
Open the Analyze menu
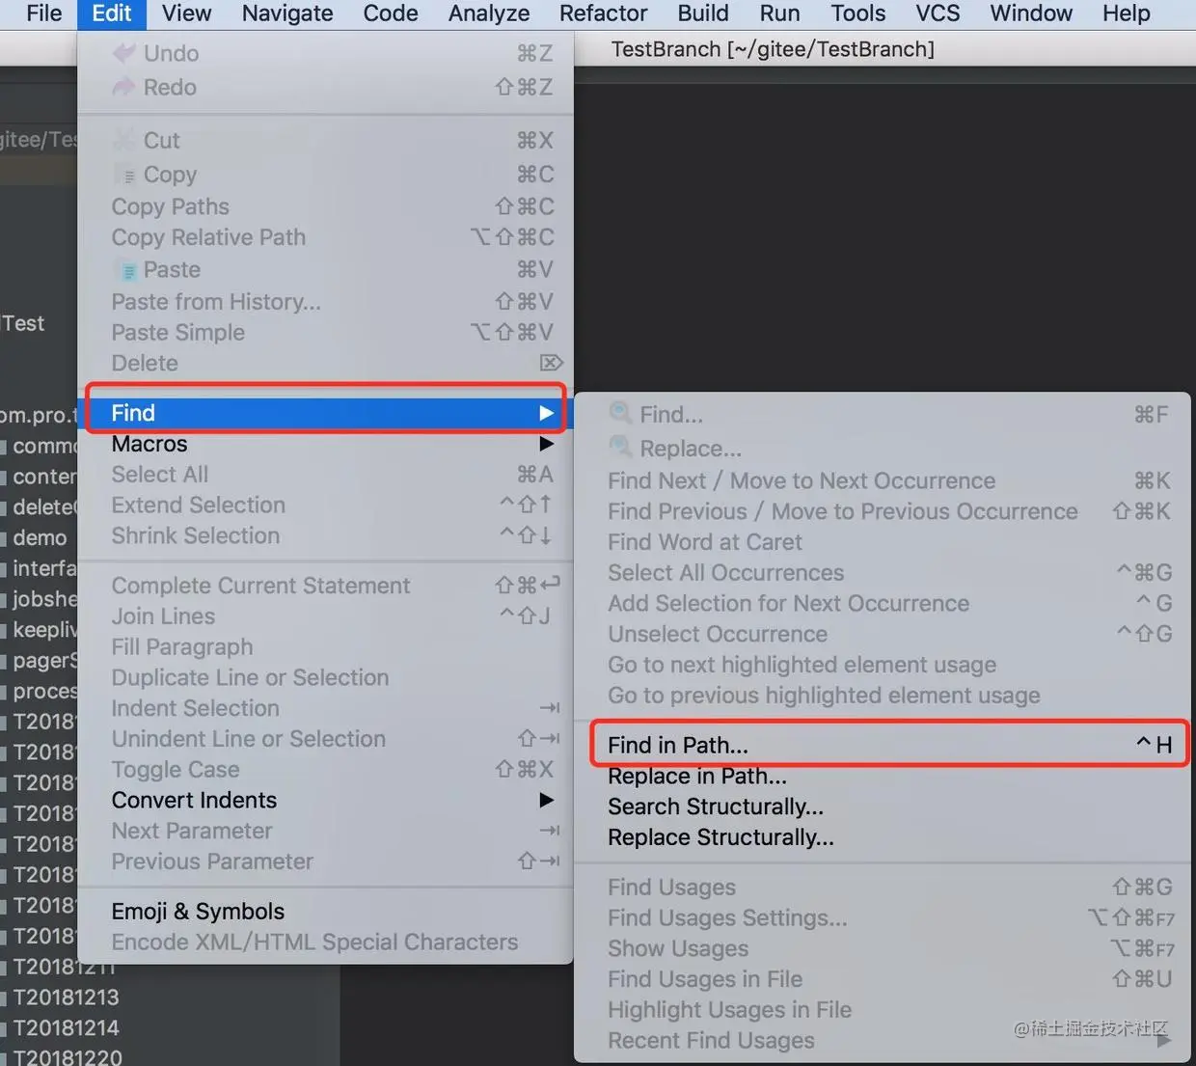pyautogui.click(x=489, y=14)
